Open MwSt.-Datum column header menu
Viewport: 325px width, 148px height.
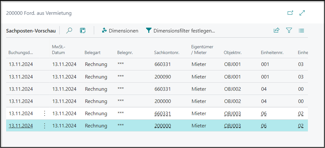point(58,50)
